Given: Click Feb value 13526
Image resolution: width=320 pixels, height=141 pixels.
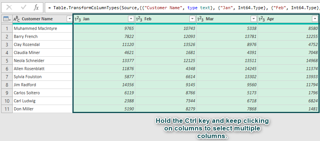Looking at the screenshot, I should click(166, 44).
